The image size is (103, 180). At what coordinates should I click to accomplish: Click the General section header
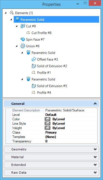(x=51, y=103)
